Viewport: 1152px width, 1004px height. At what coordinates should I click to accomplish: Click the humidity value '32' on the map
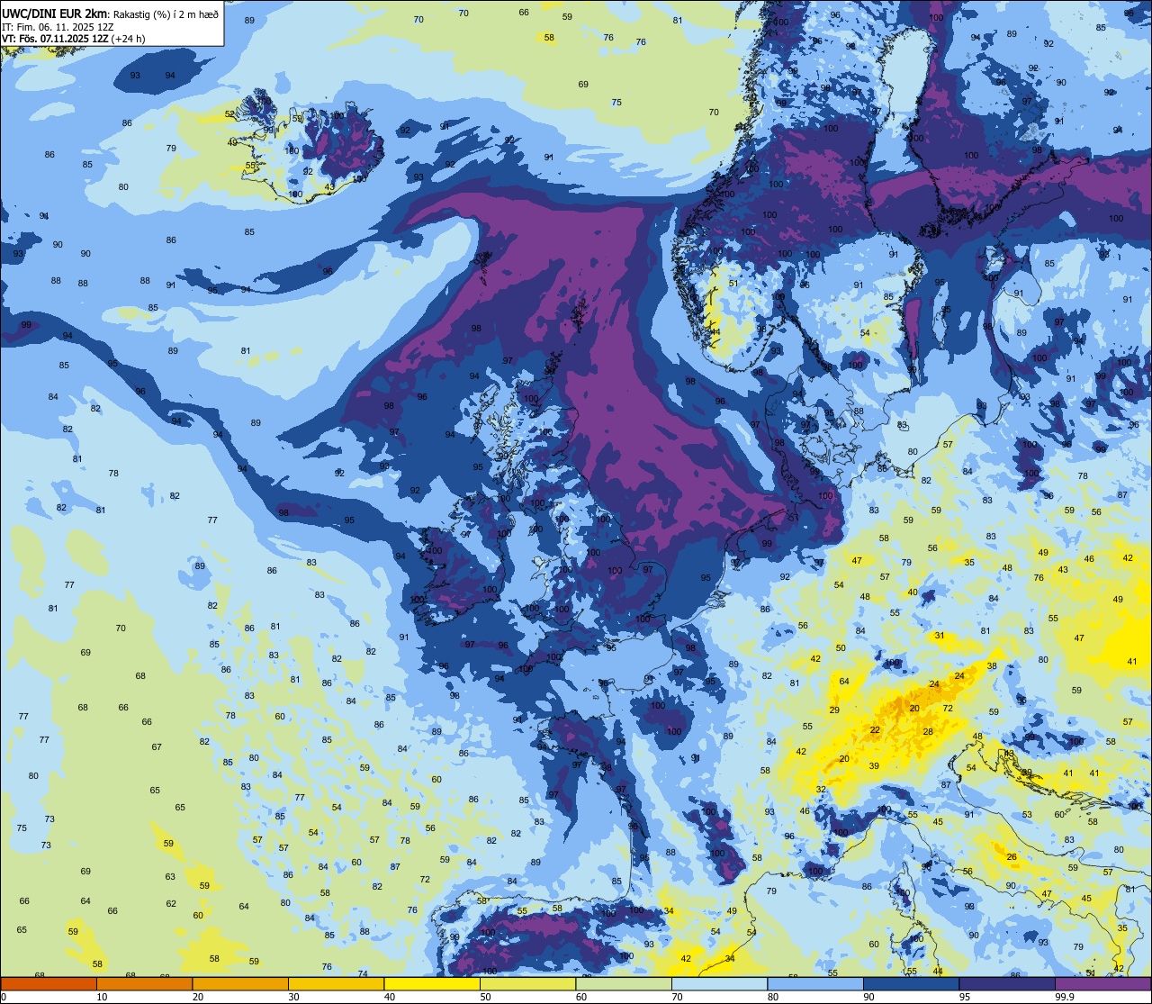(x=821, y=790)
